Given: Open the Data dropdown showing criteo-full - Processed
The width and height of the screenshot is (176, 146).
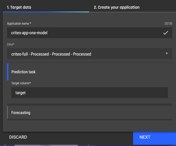Looking at the screenshot, I should click(x=89, y=54).
